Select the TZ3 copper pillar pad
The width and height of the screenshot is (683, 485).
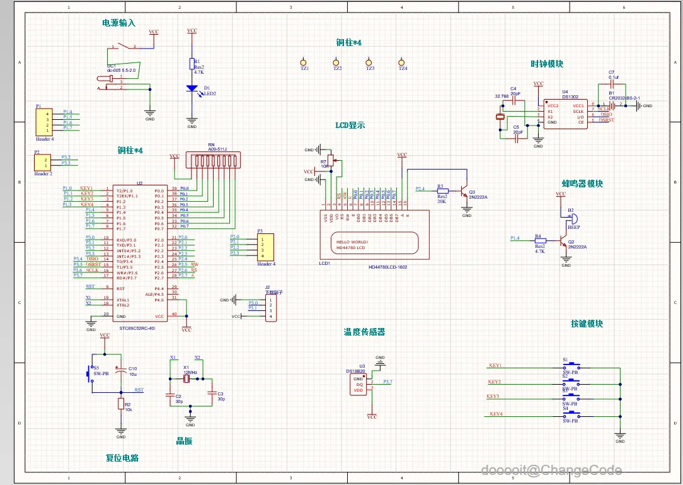pos(369,62)
